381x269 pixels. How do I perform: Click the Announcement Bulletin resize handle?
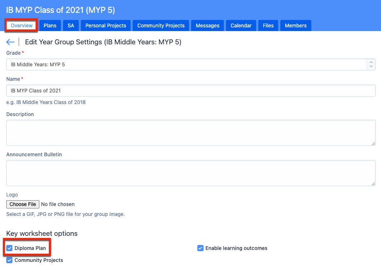(373, 183)
